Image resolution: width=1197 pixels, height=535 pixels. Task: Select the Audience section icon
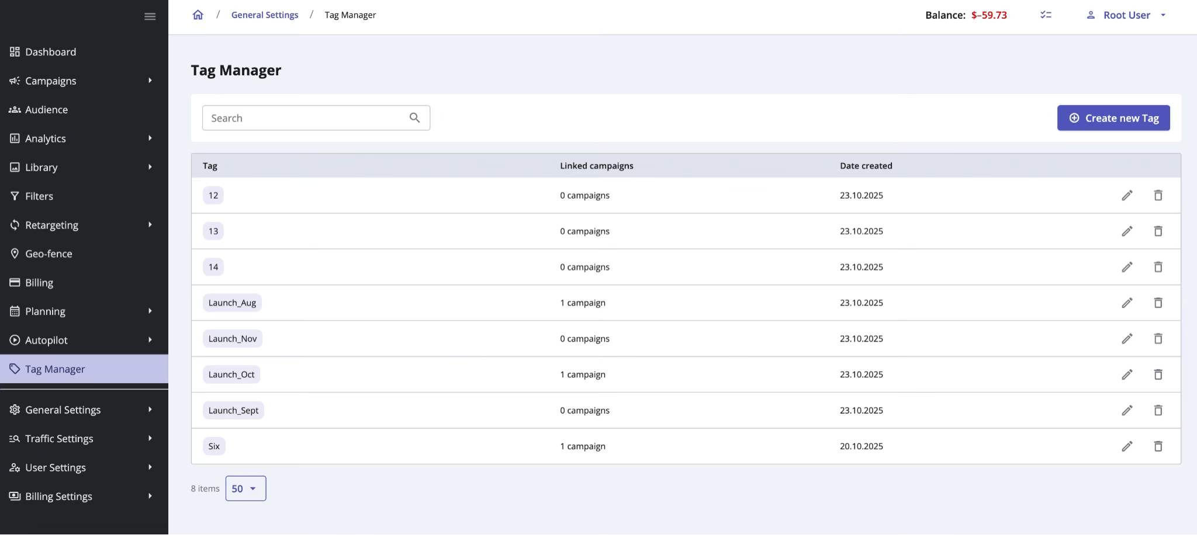(15, 109)
